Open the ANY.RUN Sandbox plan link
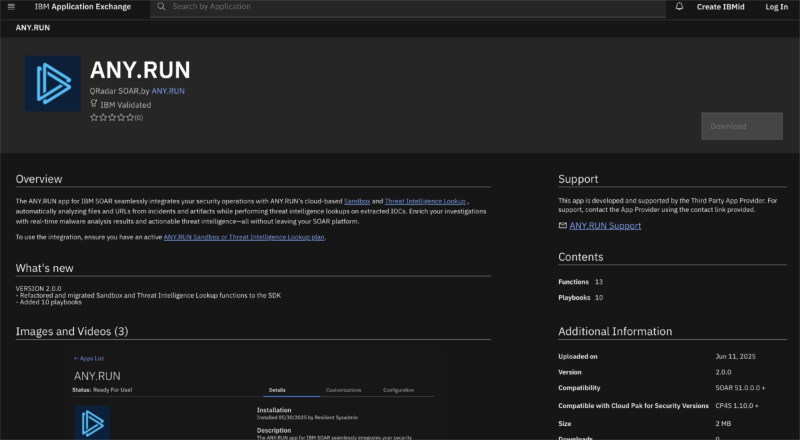Screen dimensions: 800x440 click(244, 237)
